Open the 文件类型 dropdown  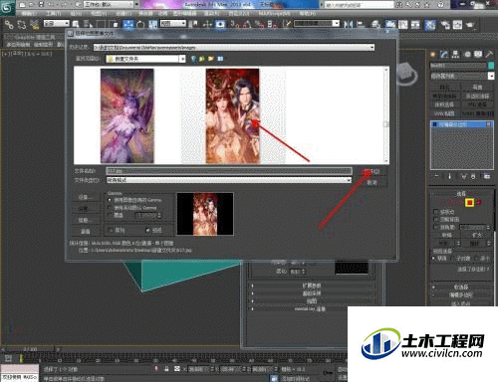point(349,180)
